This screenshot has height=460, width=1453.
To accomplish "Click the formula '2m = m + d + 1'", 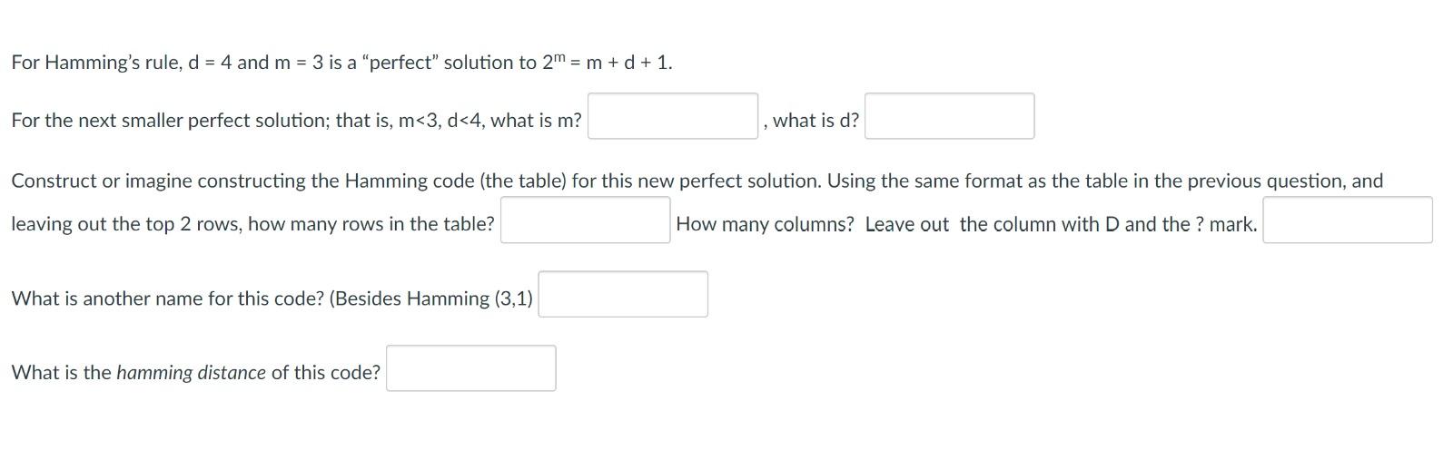I will [607, 63].
